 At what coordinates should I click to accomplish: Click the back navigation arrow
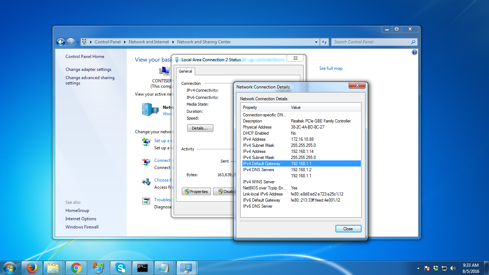tap(60, 42)
